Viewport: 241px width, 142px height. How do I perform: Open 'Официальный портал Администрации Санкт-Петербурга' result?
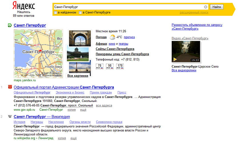(64, 87)
